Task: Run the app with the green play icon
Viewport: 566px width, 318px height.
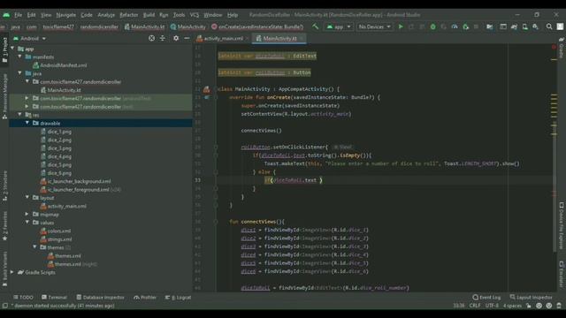Action: (401, 26)
